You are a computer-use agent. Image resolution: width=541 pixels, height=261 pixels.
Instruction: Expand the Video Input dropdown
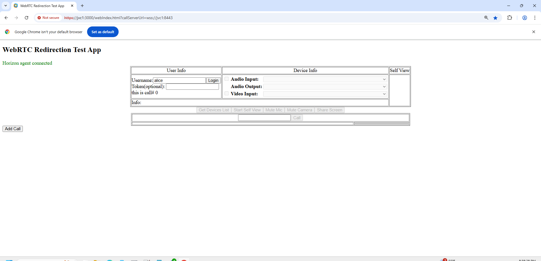pyautogui.click(x=325, y=94)
